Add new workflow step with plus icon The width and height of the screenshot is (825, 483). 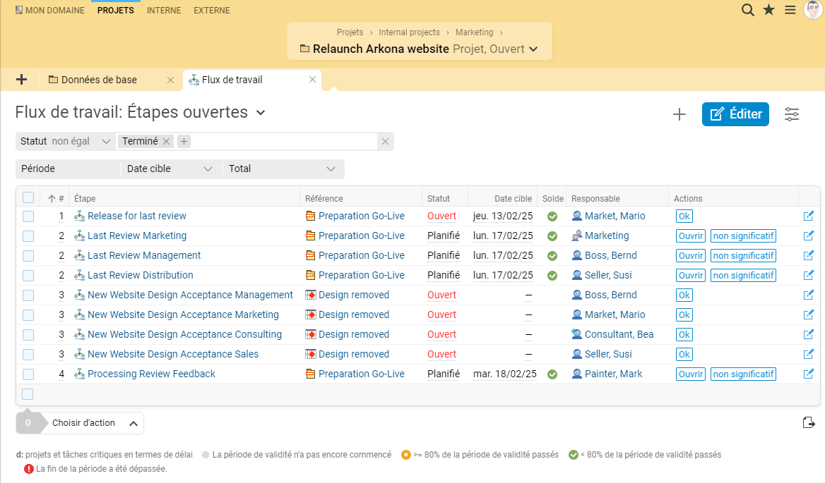pos(679,114)
